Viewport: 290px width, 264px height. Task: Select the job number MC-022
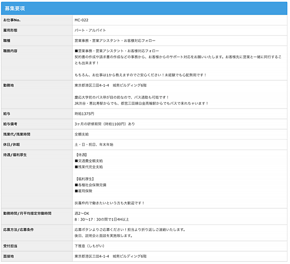tap(81, 20)
